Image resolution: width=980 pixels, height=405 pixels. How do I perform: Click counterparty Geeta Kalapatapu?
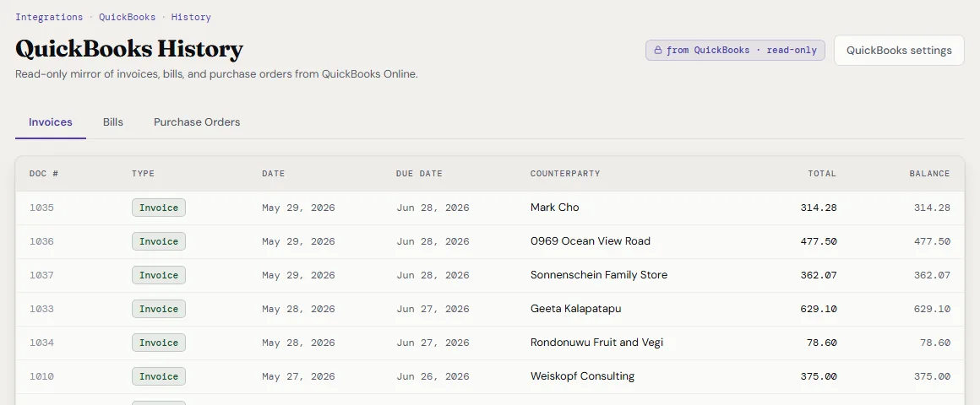point(575,308)
